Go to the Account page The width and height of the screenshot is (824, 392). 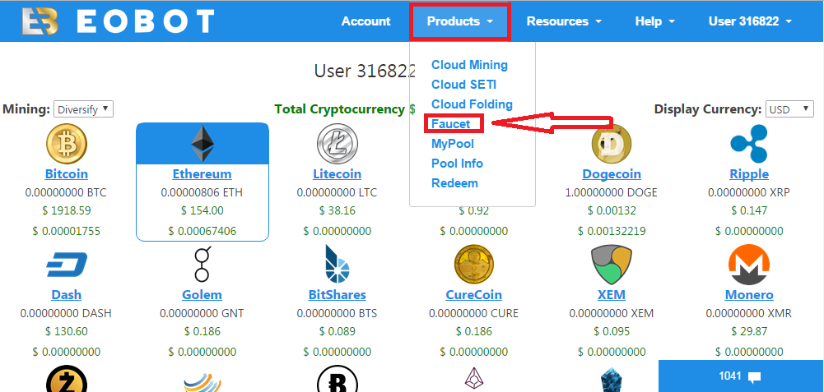[x=365, y=21]
